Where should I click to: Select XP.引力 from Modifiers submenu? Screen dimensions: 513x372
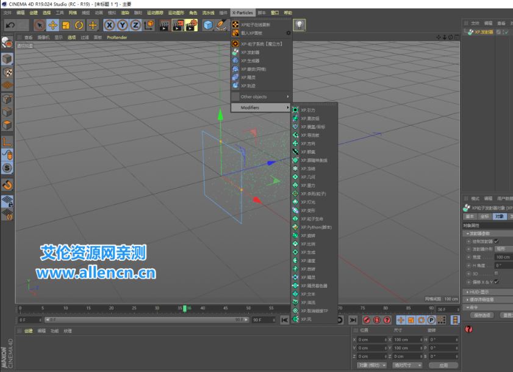(314, 110)
